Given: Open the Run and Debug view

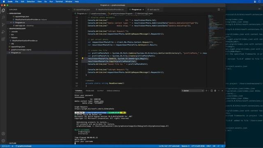Looking at the screenshot, I should coord(3,32).
